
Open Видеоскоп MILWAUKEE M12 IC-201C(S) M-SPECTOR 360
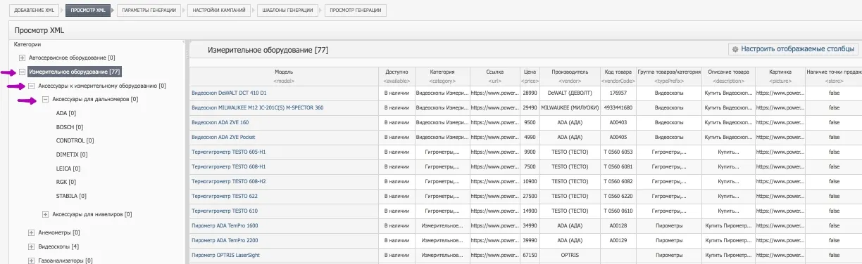(258, 107)
